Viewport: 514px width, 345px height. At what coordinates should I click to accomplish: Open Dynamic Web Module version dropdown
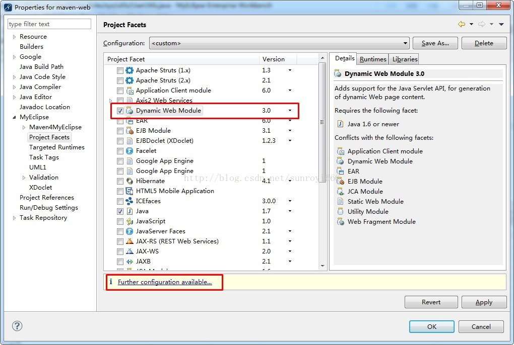290,111
